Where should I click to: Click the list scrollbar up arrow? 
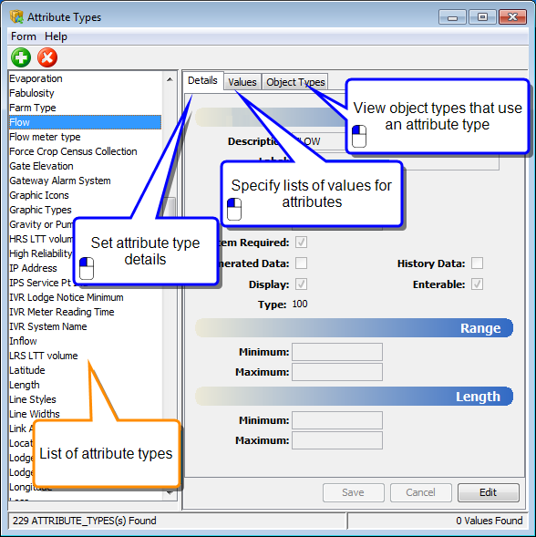click(170, 79)
